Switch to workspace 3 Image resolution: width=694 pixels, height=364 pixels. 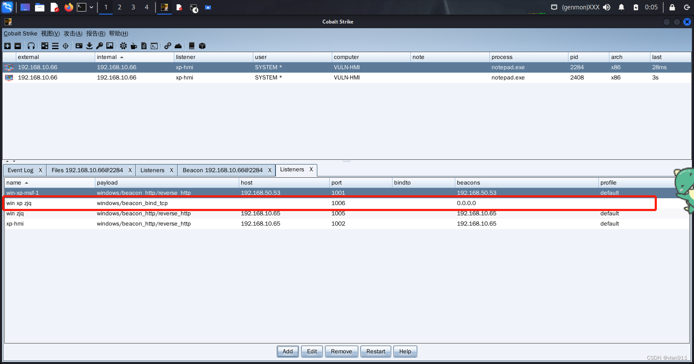click(x=133, y=7)
